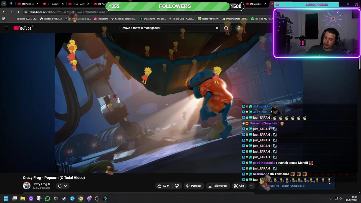The image size is (361, 203).
Task: Open the Crazy Frog channel name link
Action: pyautogui.click(x=40, y=184)
